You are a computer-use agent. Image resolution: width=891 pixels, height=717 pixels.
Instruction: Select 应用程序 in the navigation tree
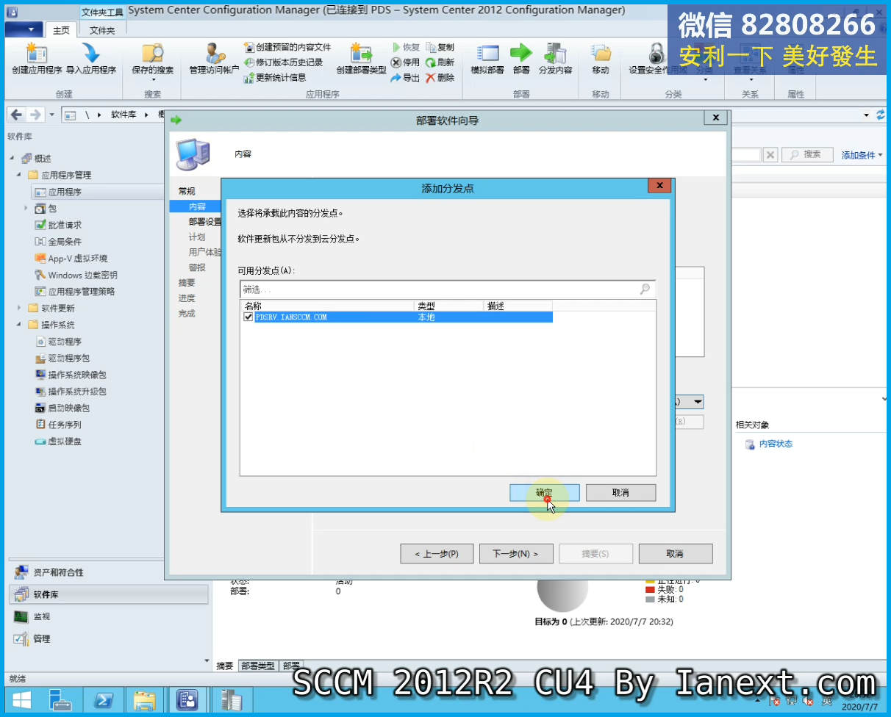click(x=65, y=192)
